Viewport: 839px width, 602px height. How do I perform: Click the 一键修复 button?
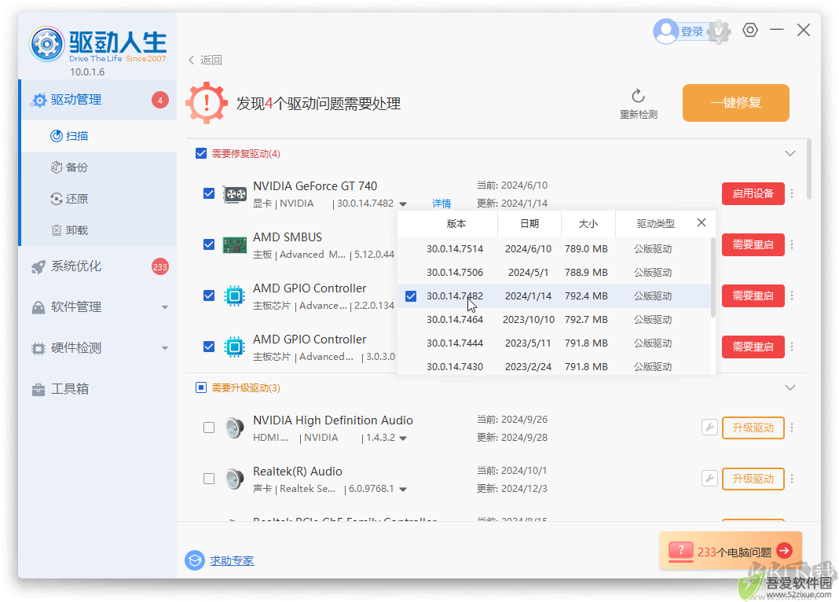pos(736,103)
